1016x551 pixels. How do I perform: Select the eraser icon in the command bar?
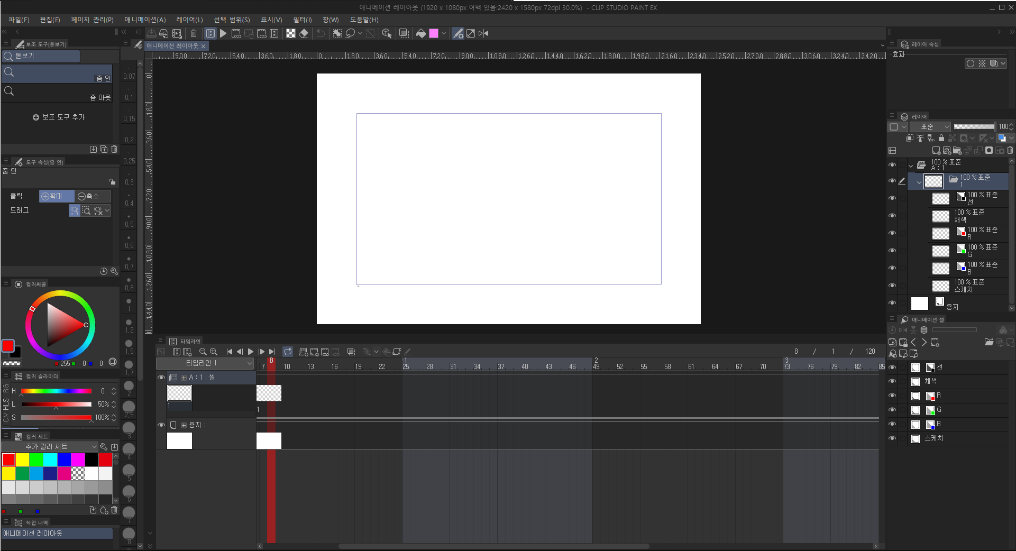tap(304, 33)
